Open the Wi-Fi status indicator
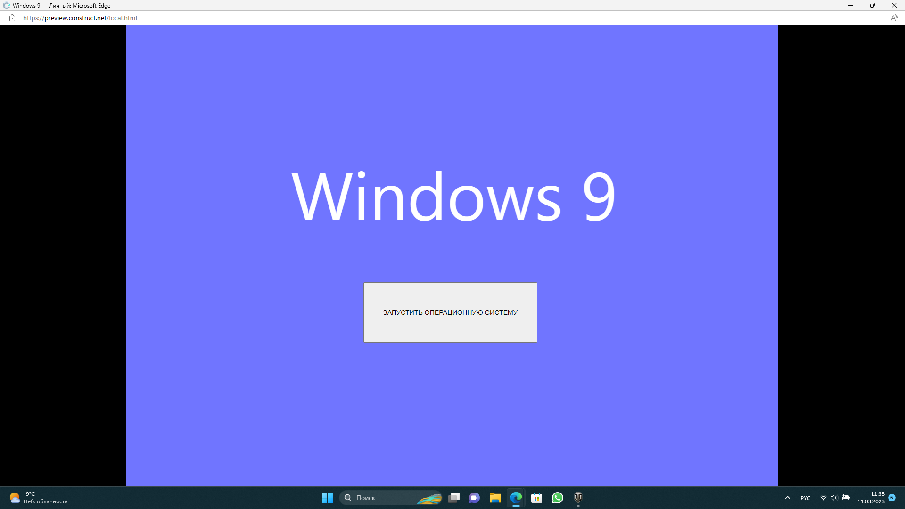This screenshot has width=905, height=509. 823,498
